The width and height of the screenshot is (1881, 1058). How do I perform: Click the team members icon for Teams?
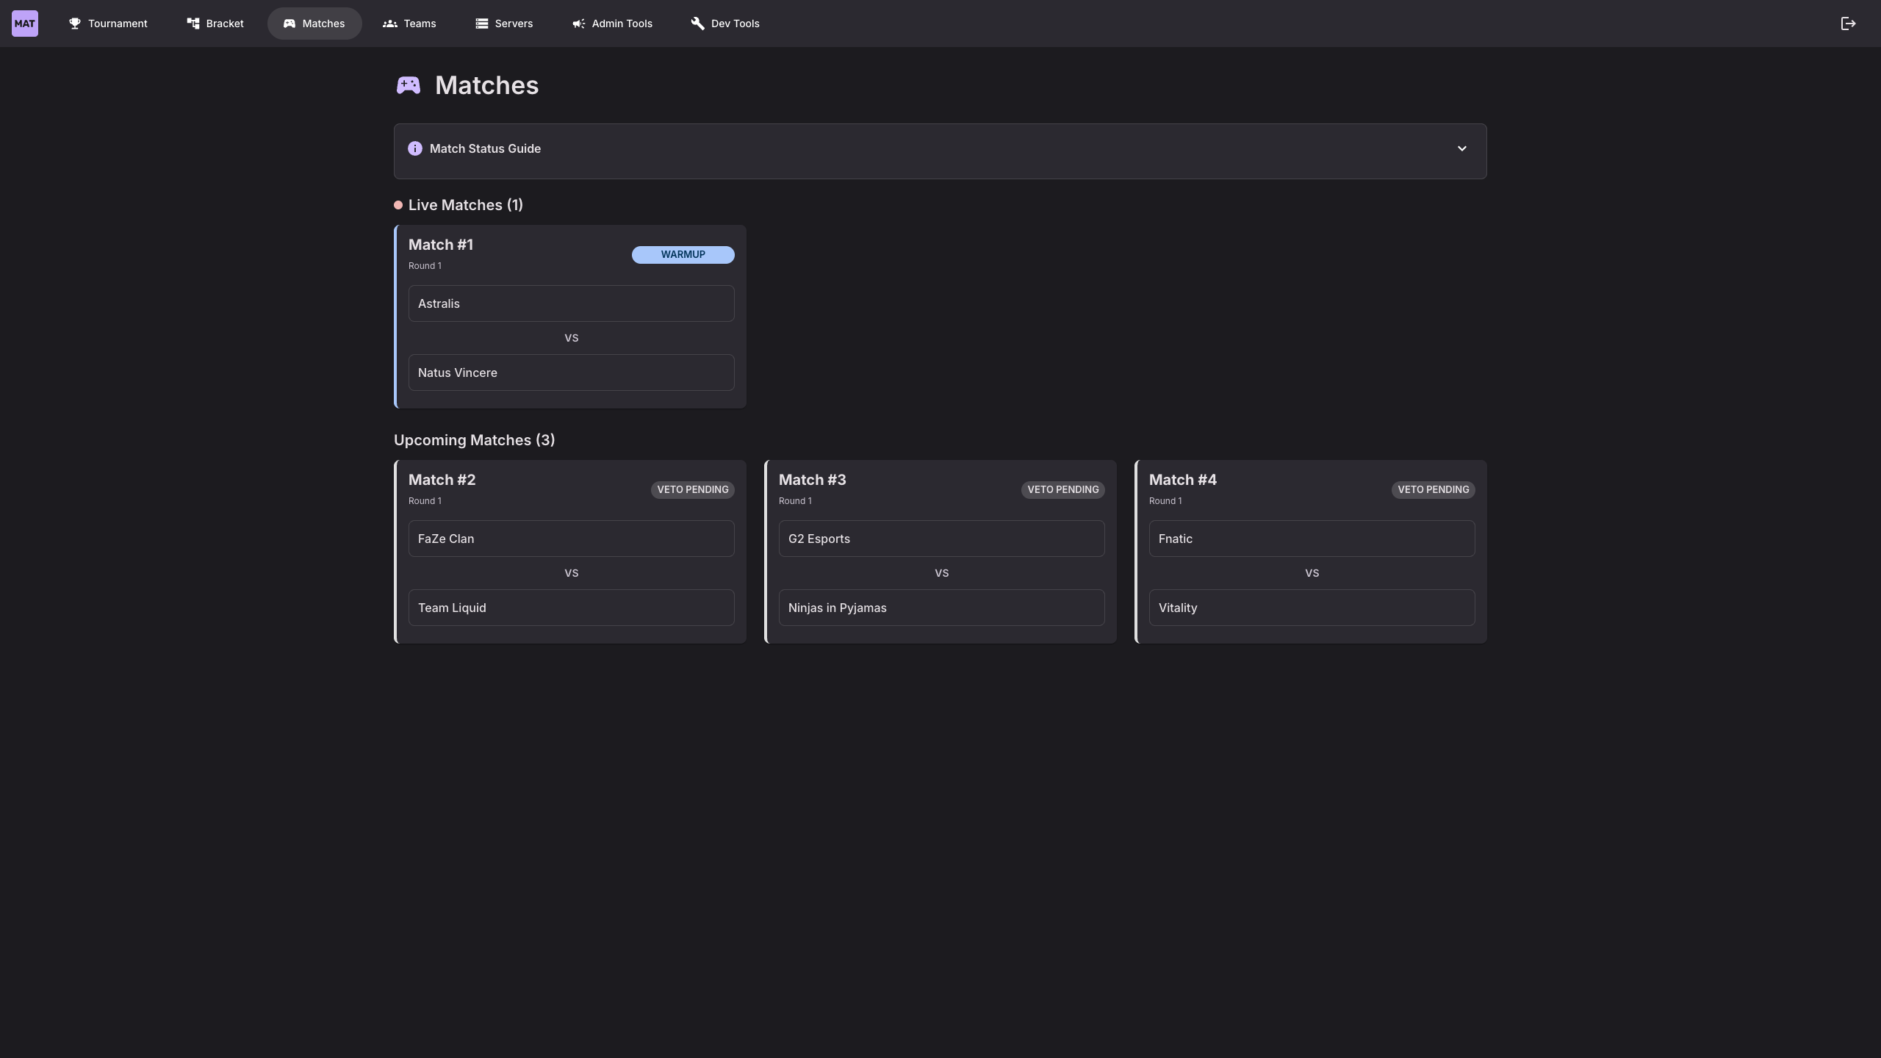point(390,24)
